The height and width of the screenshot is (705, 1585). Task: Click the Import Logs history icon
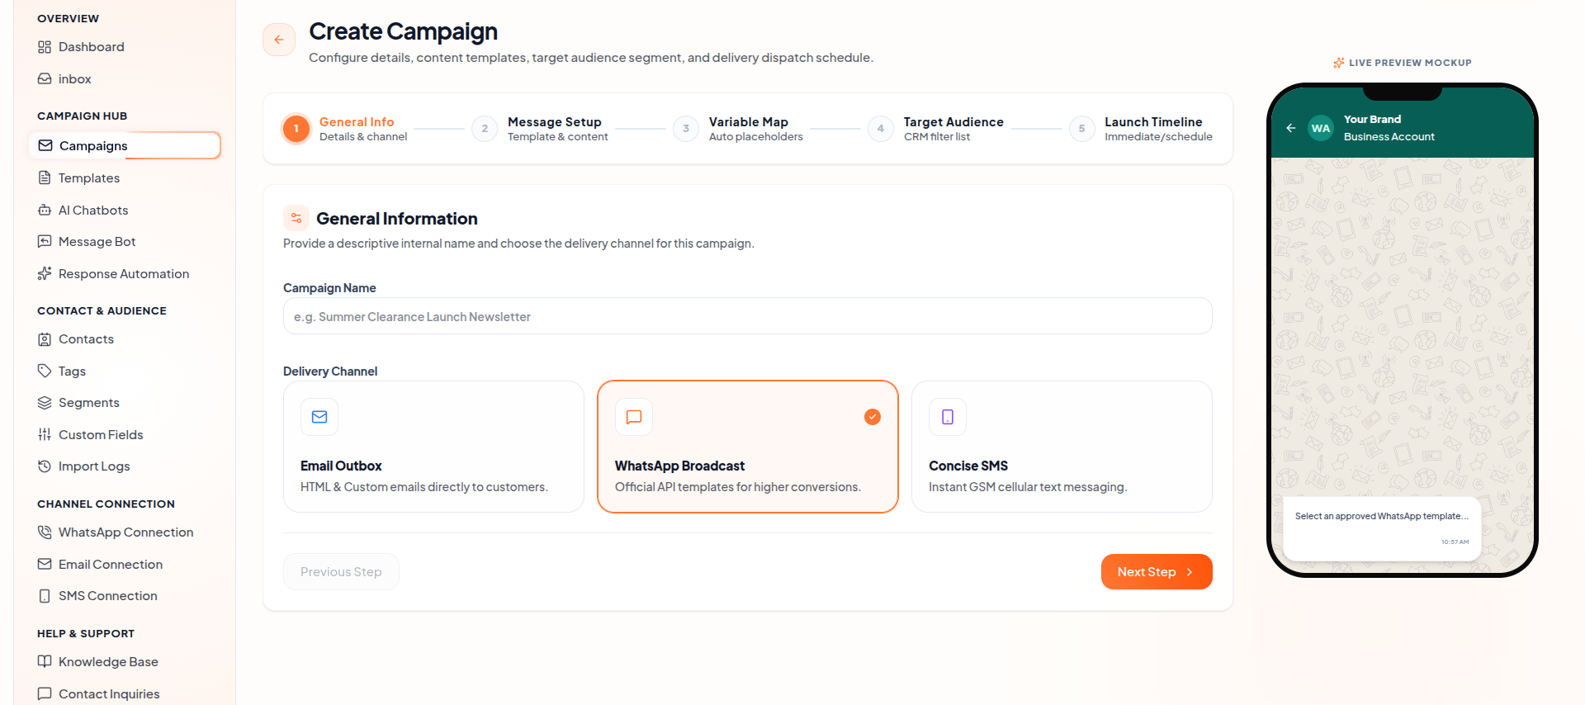click(x=45, y=466)
